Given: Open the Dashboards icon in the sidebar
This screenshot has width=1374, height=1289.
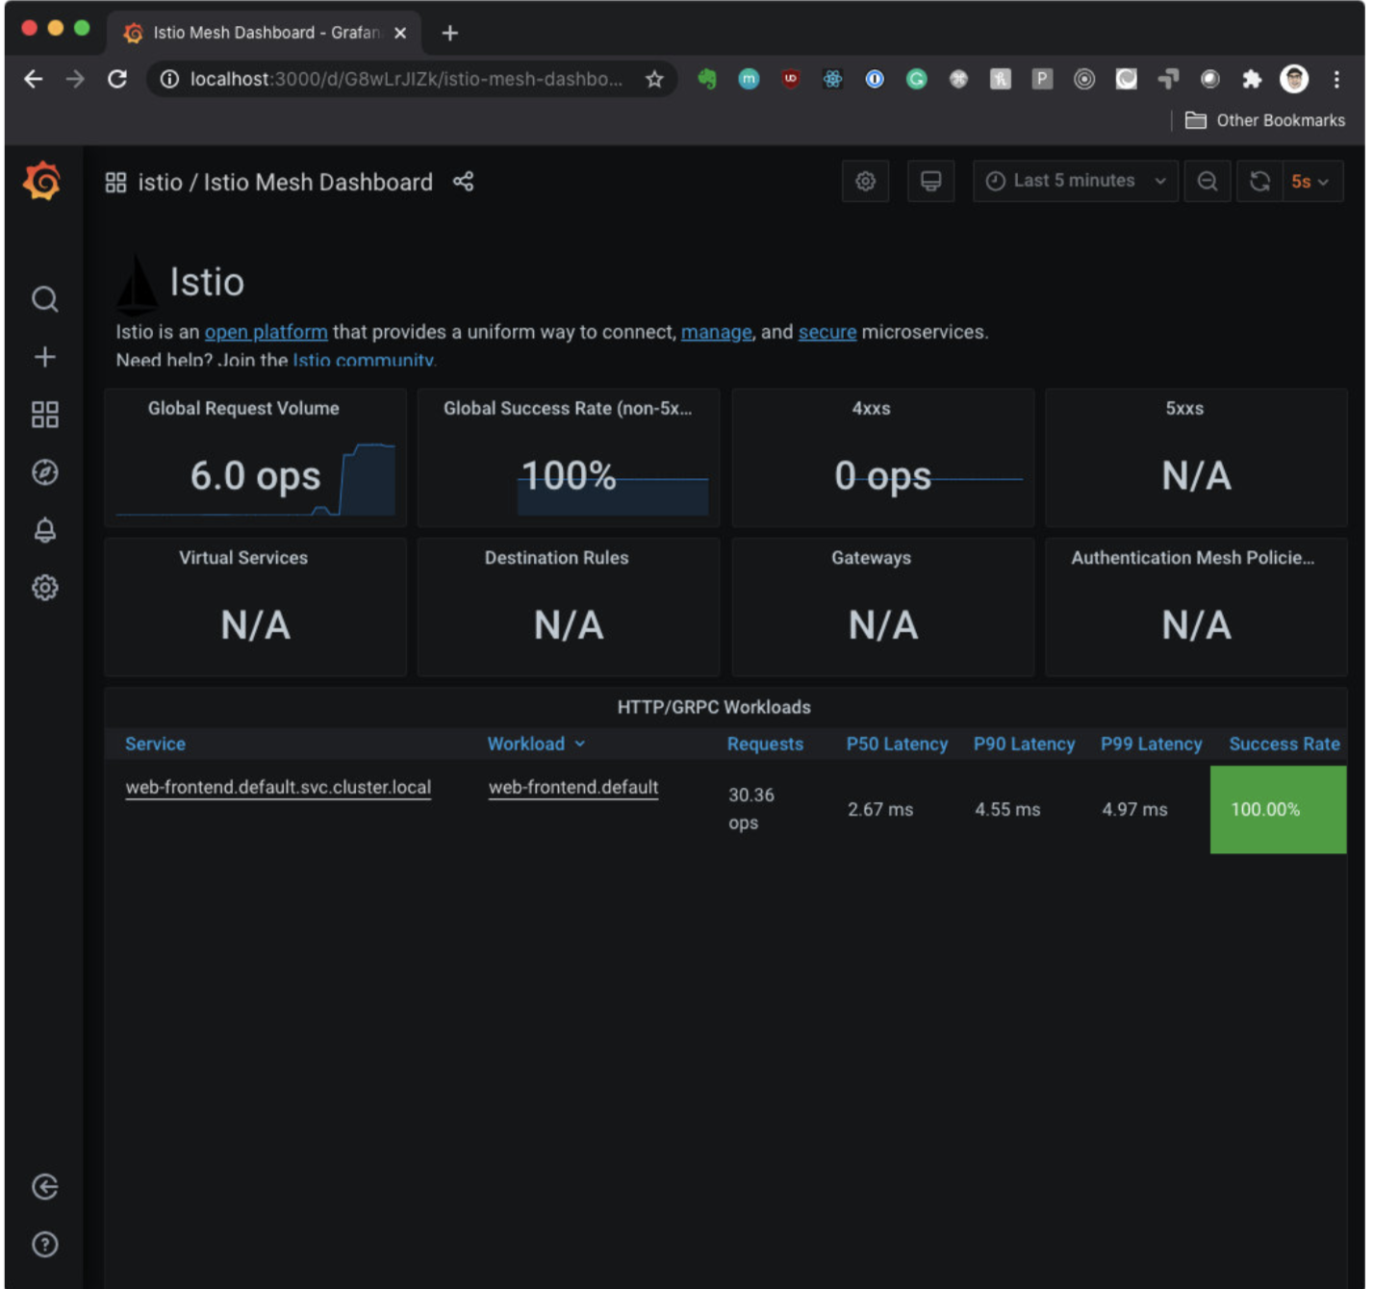Looking at the screenshot, I should click(x=44, y=415).
